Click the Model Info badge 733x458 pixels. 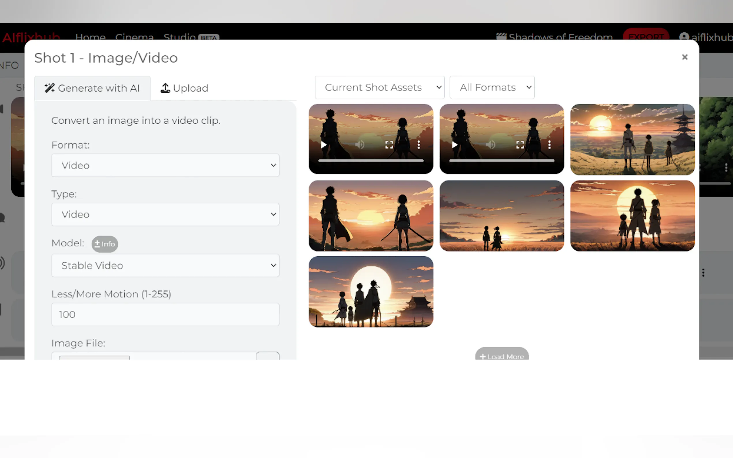104,244
